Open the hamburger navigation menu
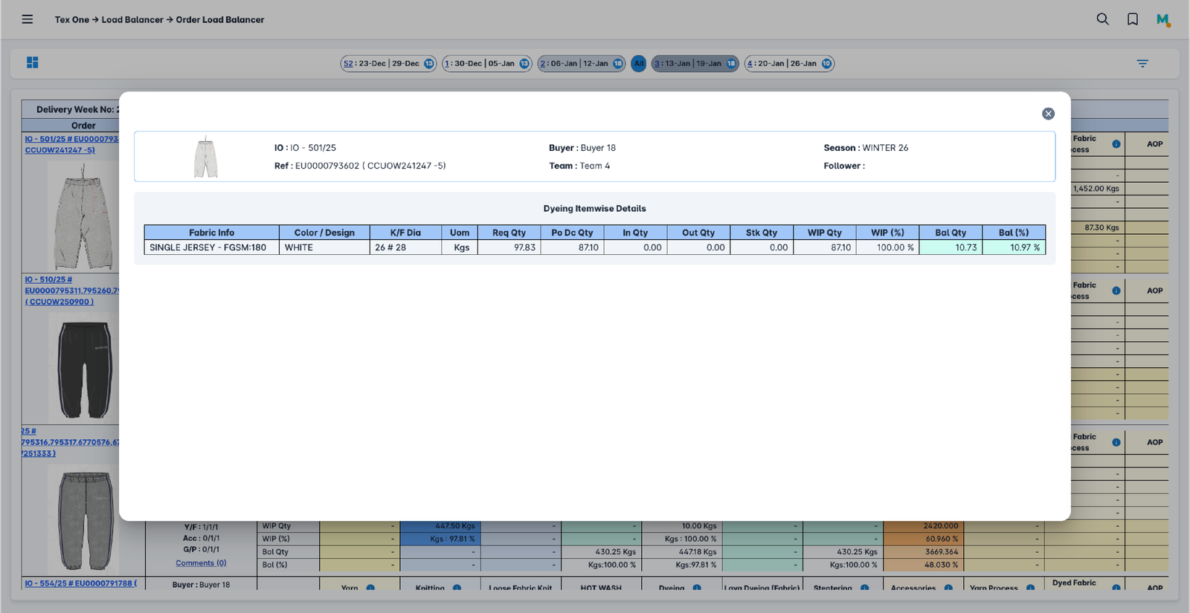The width and height of the screenshot is (1190, 613). click(x=28, y=19)
